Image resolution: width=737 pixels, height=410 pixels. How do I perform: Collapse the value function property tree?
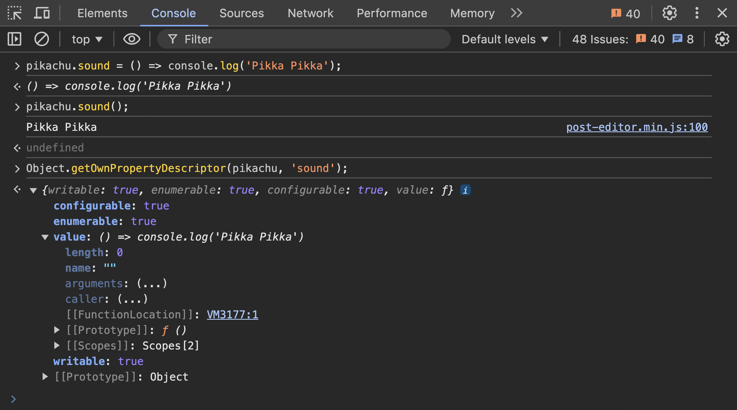tap(45, 237)
